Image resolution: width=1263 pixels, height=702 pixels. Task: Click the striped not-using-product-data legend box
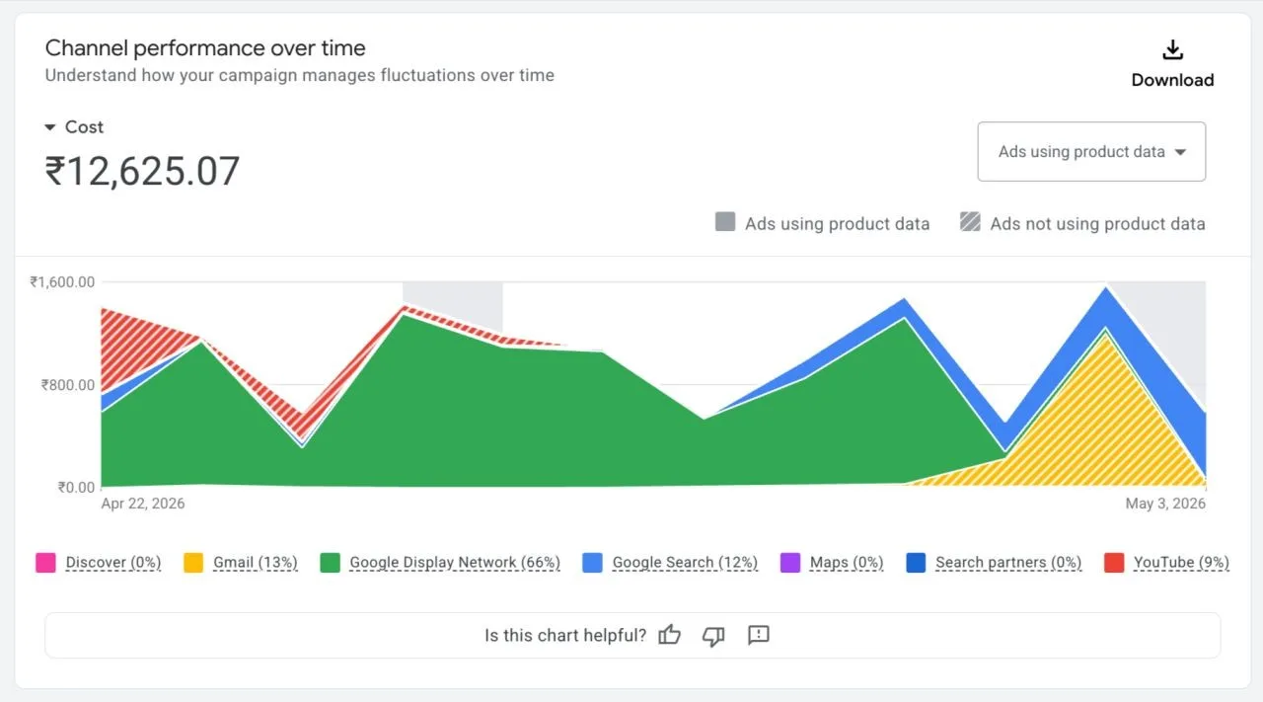[x=970, y=222]
